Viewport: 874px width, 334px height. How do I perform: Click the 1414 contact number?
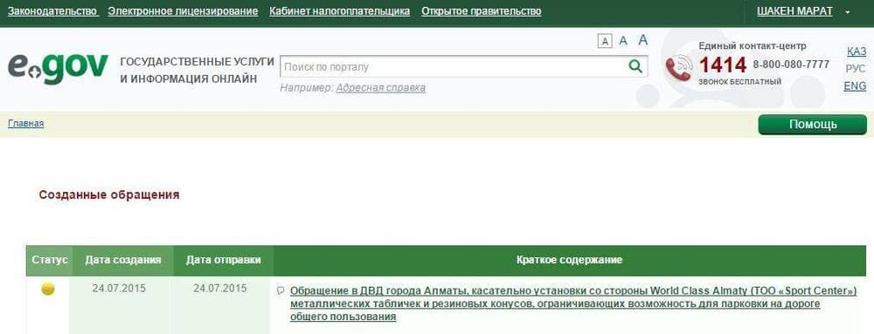723,65
